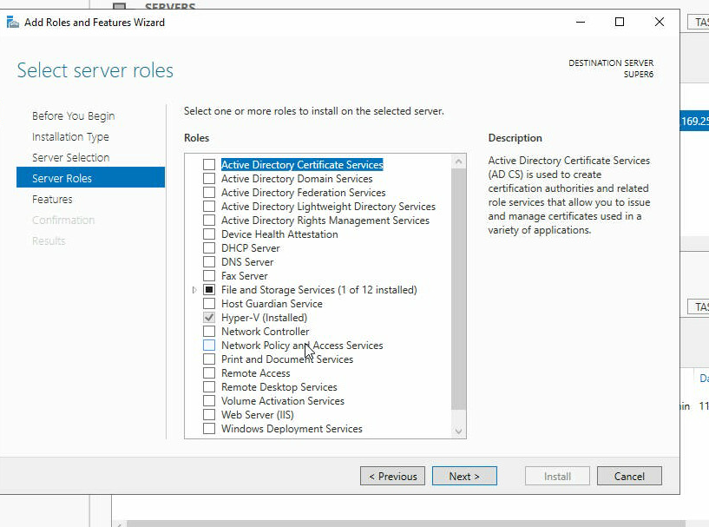709x527 pixels.
Task: Check Windows Deployment Services box
Action: point(208,429)
